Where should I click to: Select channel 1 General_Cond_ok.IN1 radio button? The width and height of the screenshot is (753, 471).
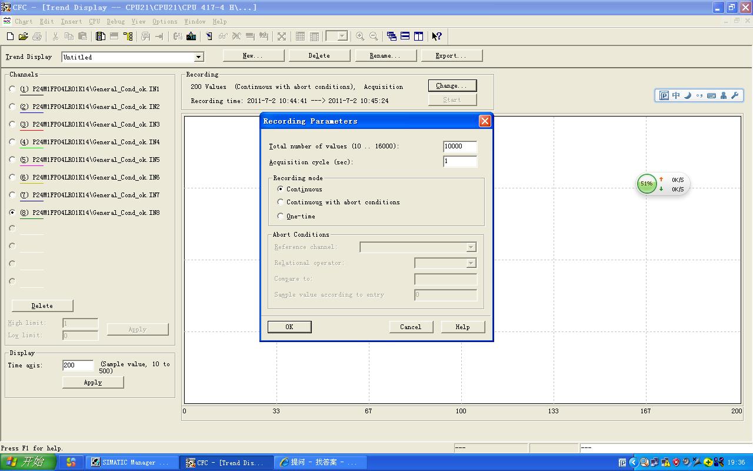[x=13, y=89]
